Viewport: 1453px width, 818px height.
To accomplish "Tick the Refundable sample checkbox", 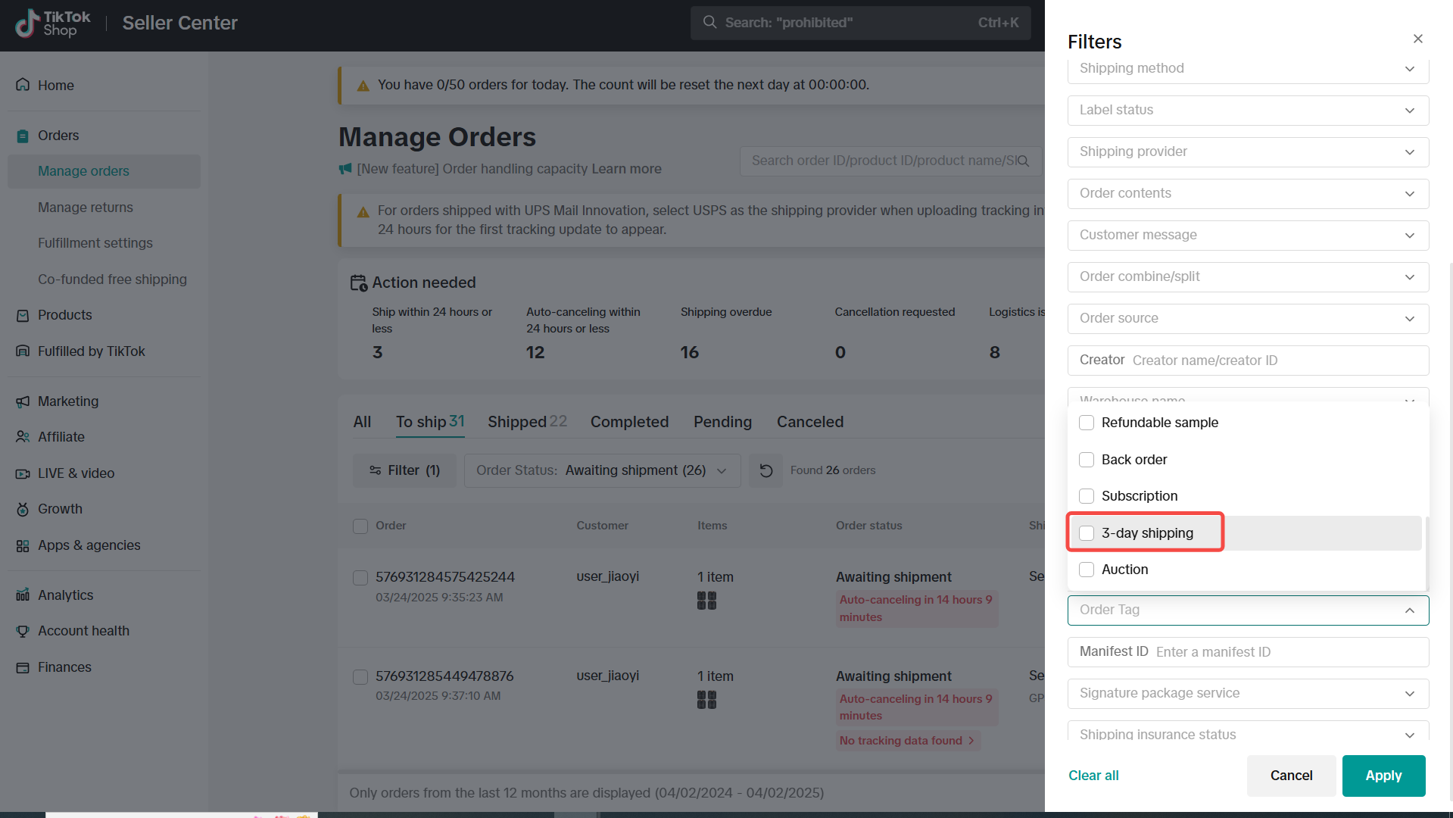I will [x=1087, y=423].
